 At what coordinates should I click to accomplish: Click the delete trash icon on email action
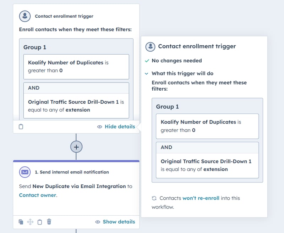click(49, 222)
